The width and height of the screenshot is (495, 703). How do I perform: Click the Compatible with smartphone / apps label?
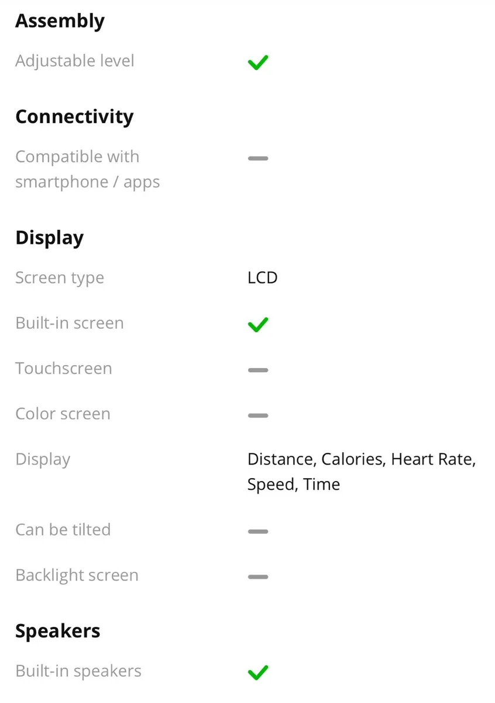click(x=87, y=169)
